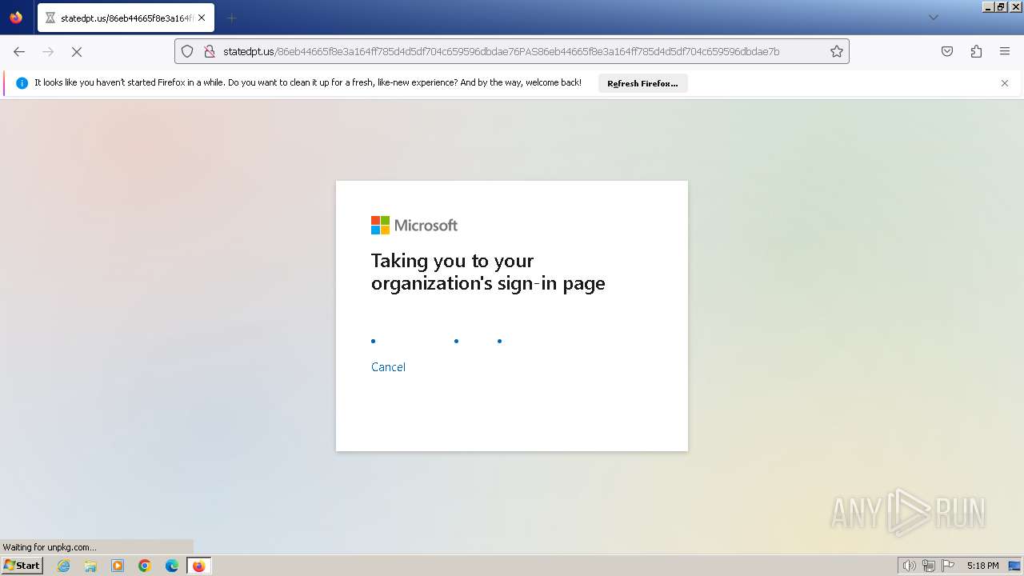1024x576 pixels.
Task: Launch Internet Explorer from taskbar
Action: [63, 566]
